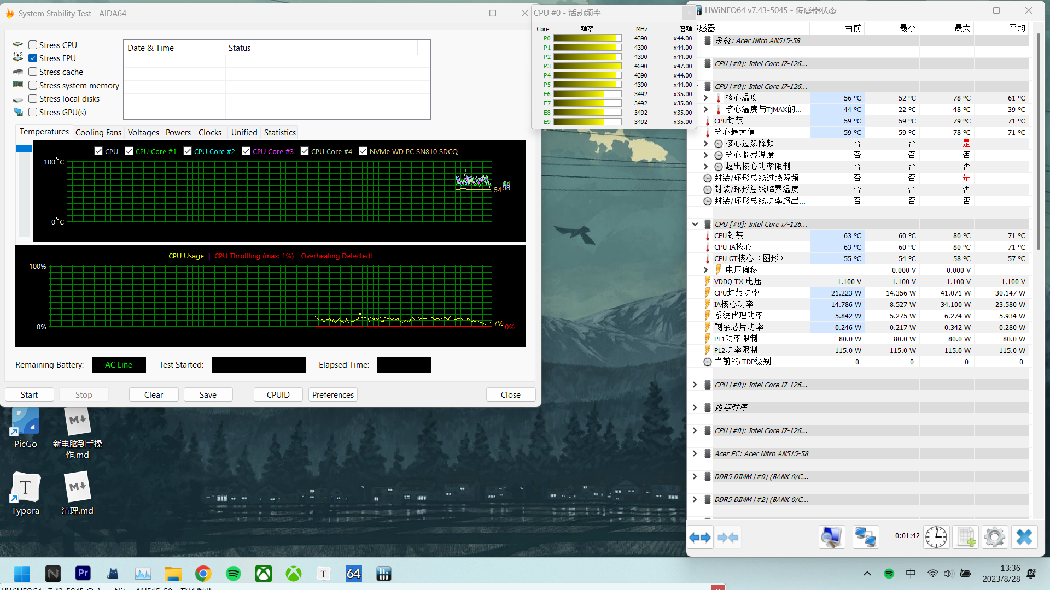Uncheck the Stress FPU checkbox
This screenshot has height=590, width=1050.
tap(33, 58)
